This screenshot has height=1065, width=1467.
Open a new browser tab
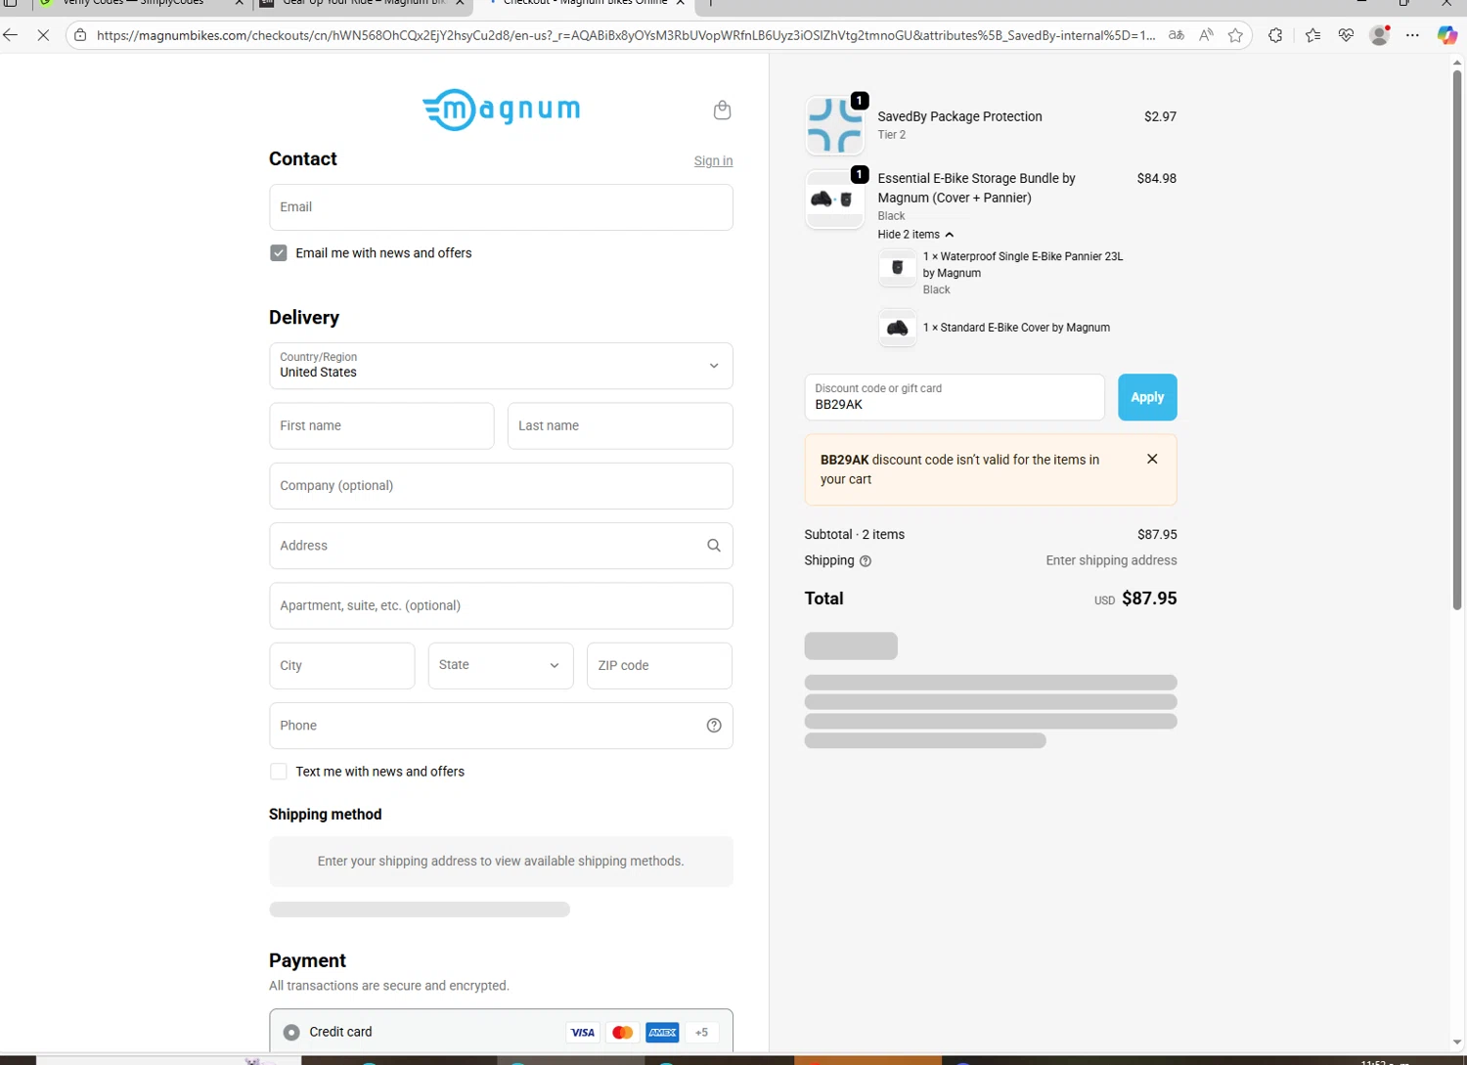click(x=711, y=3)
